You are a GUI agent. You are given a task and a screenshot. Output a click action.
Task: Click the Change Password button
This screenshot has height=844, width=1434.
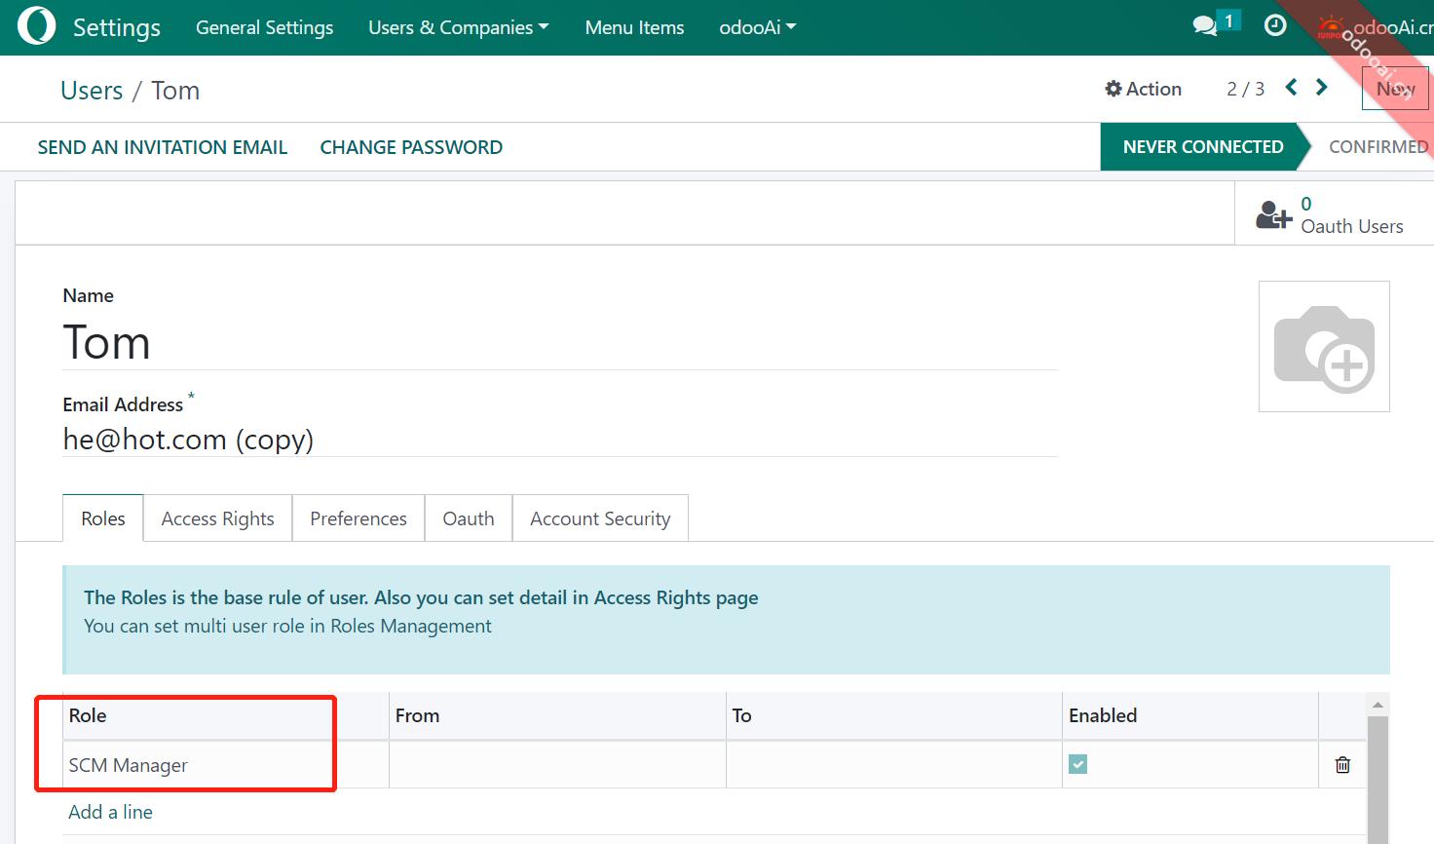click(x=411, y=147)
